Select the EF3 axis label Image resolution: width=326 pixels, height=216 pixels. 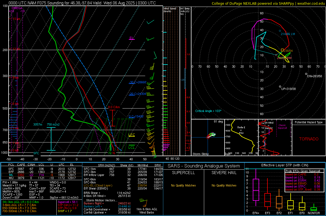pyautogui.click(x=267, y=213)
